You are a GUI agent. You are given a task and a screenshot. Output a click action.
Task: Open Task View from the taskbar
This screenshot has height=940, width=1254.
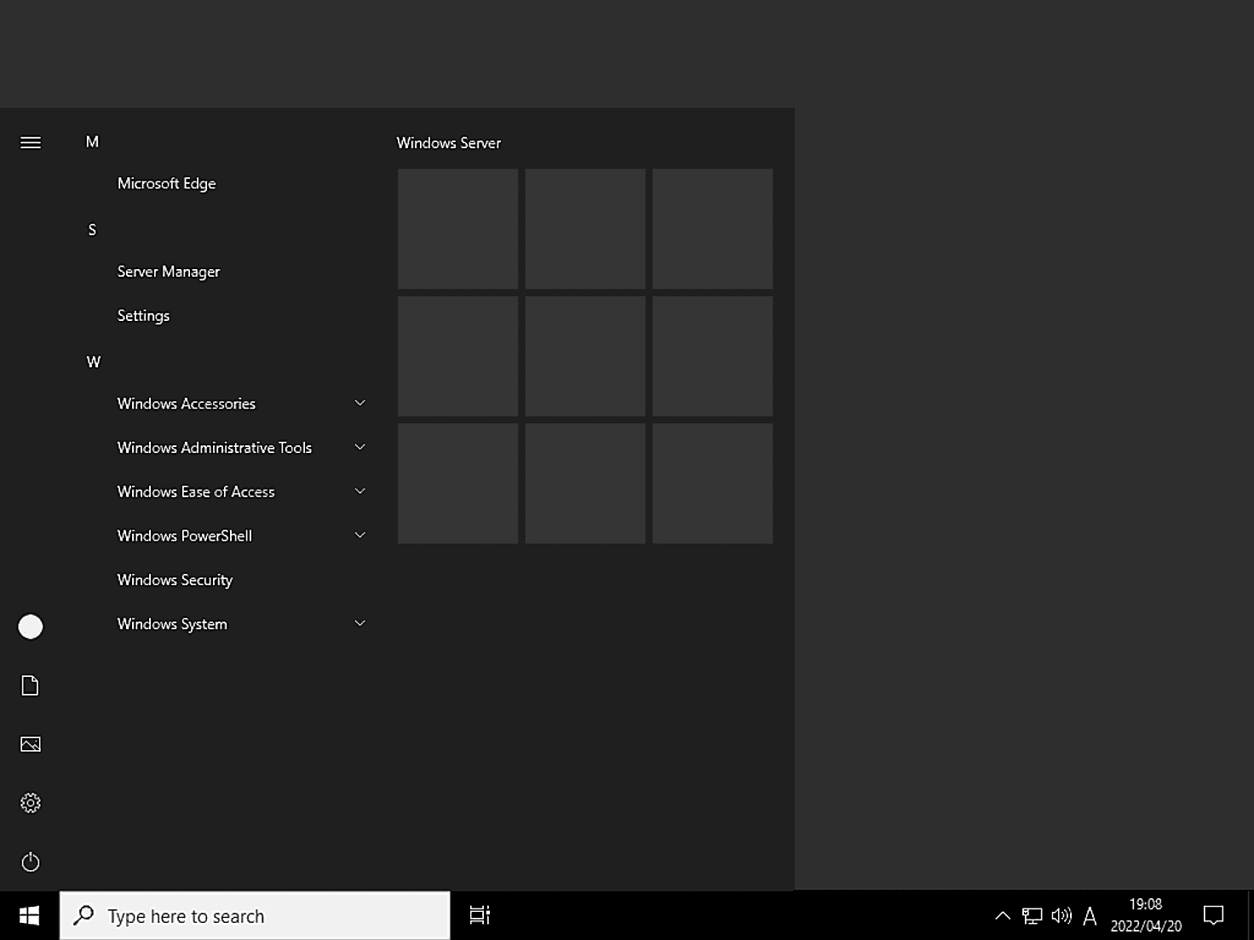[479, 915]
